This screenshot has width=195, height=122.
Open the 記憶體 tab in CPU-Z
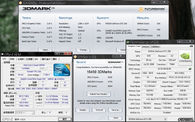[x=29, y=59]
